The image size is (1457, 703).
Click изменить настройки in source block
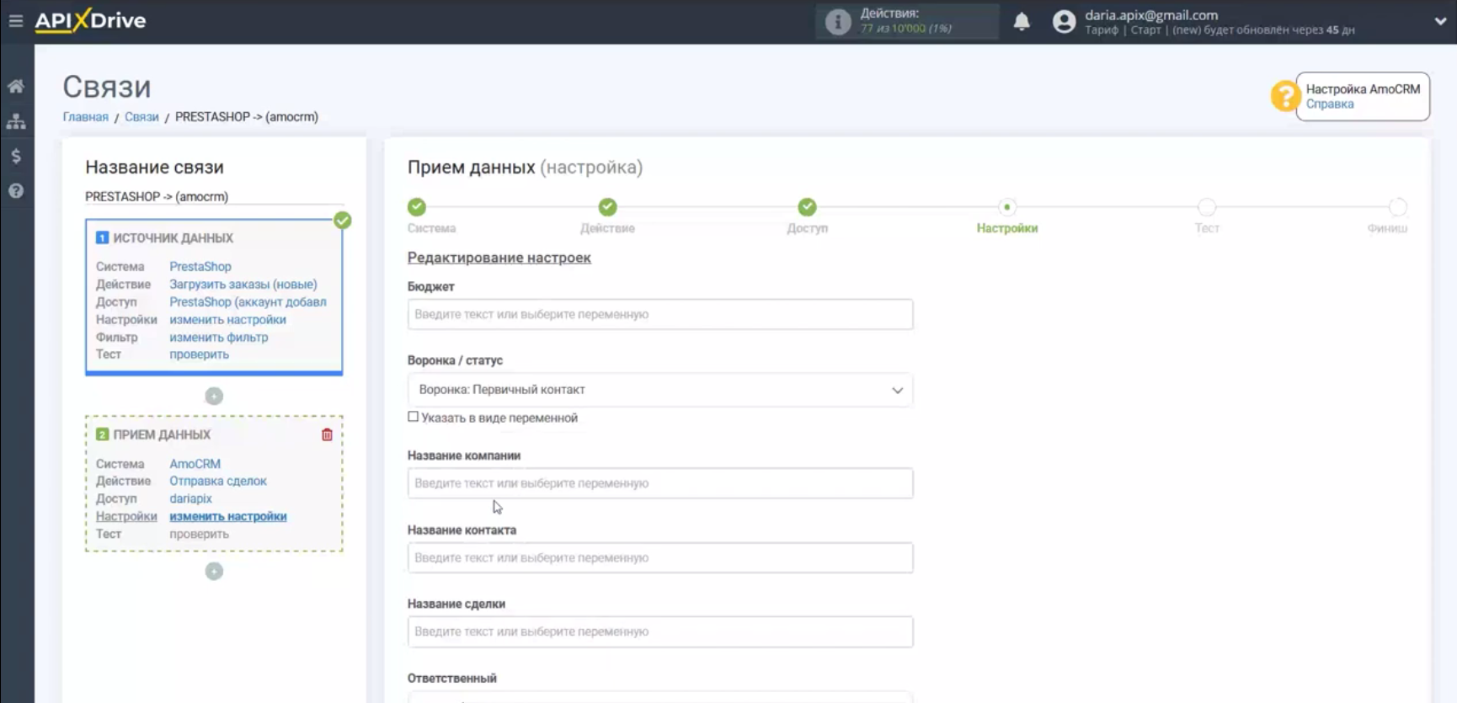click(227, 320)
